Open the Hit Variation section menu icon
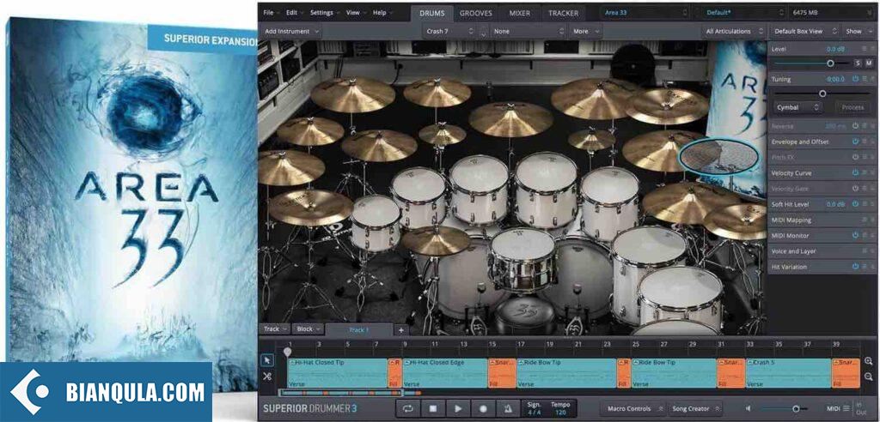The width and height of the screenshot is (880, 422). pyautogui.click(x=865, y=267)
